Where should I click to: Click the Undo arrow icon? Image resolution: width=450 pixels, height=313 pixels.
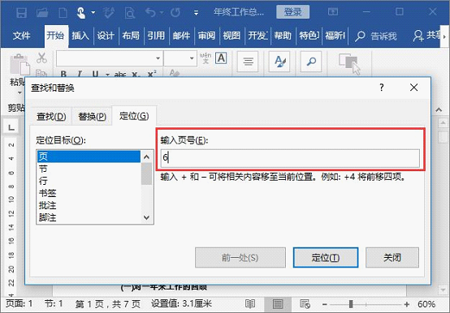tap(150, 12)
